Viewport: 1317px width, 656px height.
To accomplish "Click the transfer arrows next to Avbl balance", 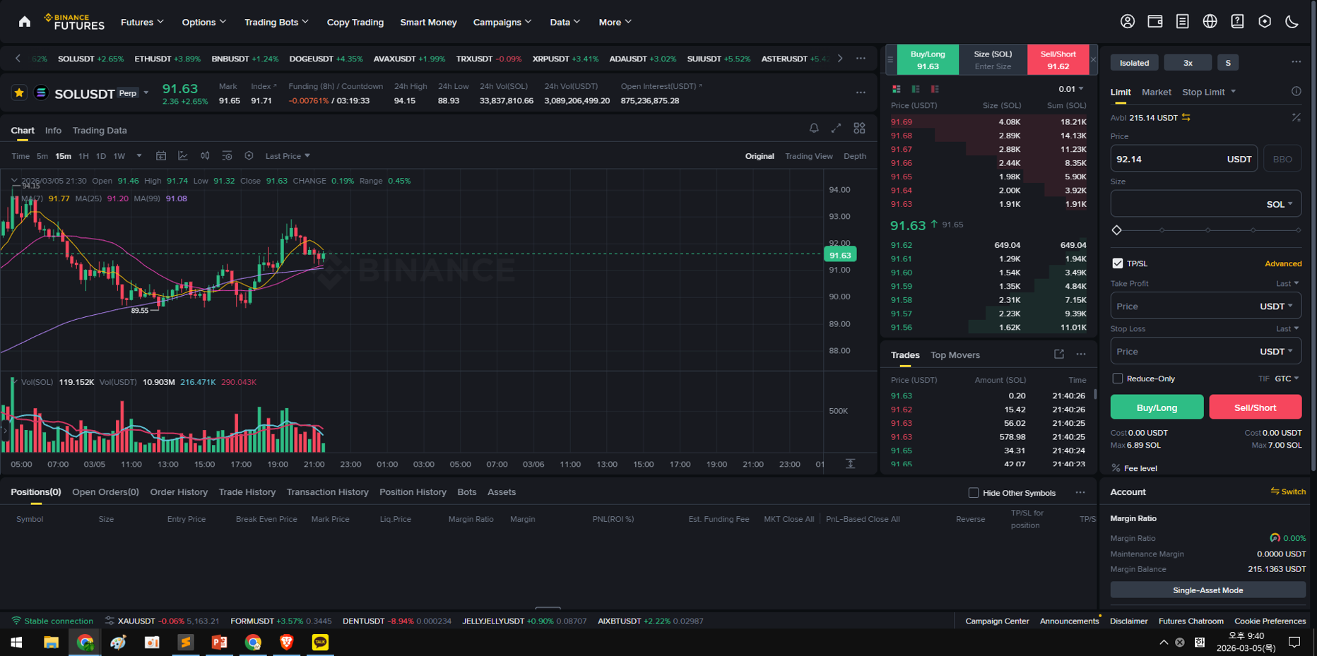I will click(x=1186, y=117).
